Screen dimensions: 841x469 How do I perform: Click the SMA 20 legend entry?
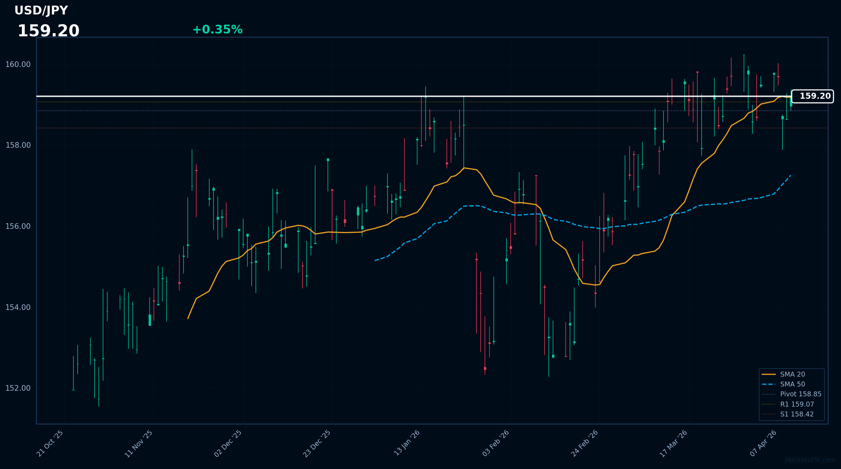pos(793,374)
